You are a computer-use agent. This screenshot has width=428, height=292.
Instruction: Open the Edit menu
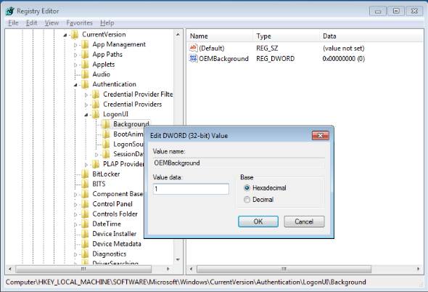pos(31,23)
